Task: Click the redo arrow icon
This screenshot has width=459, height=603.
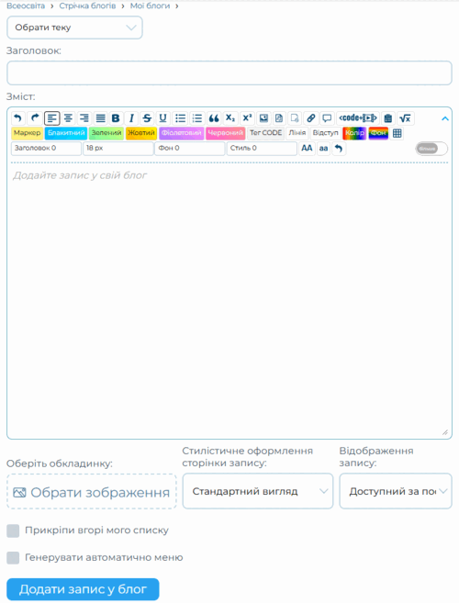Action: pyautogui.click(x=35, y=118)
